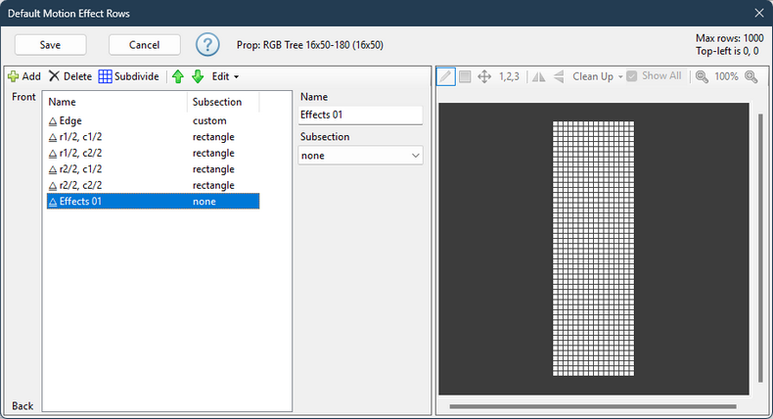Click the 'custom' subsection cell for Edge
The width and height of the screenshot is (773, 419).
pyautogui.click(x=209, y=120)
